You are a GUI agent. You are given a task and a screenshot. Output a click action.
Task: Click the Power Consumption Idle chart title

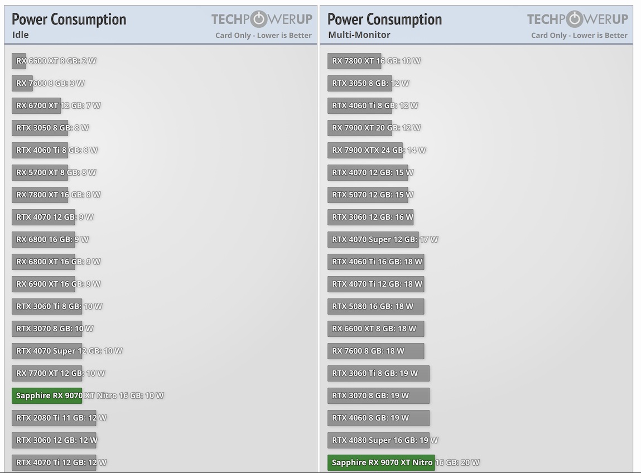(x=69, y=20)
